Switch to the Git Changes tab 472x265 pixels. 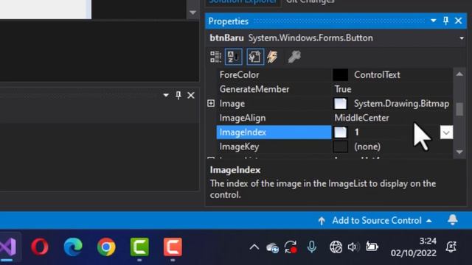310,1
